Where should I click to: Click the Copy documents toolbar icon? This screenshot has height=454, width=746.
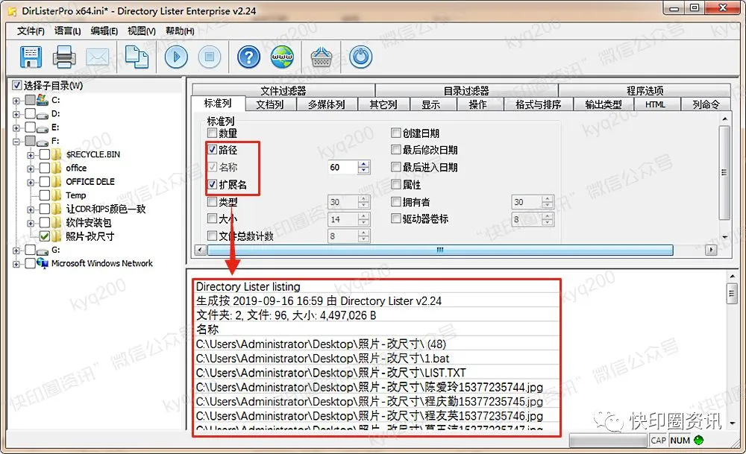coord(137,57)
